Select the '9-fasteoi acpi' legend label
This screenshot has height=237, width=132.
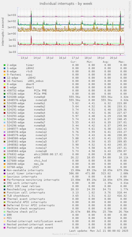(x=20, y=74)
